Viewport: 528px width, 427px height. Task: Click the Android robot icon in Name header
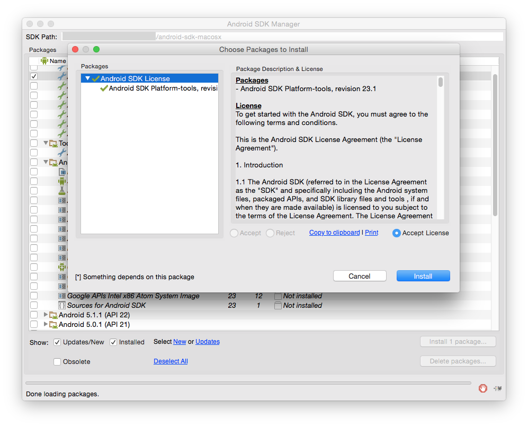(44, 61)
